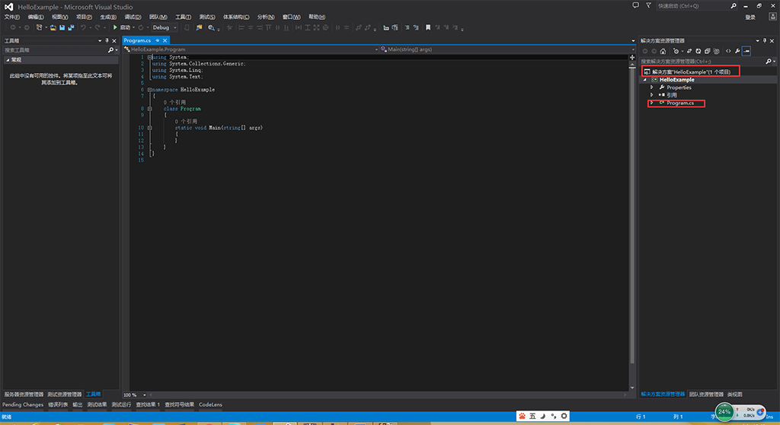Collapse the HelloExample project node
This screenshot has width=780, height=425.
point(646,80)
